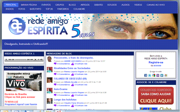Click comments bubble icon on Auto-Exame post
The height and width of the screenshot is (112, 180).
(x=55, y=95)
